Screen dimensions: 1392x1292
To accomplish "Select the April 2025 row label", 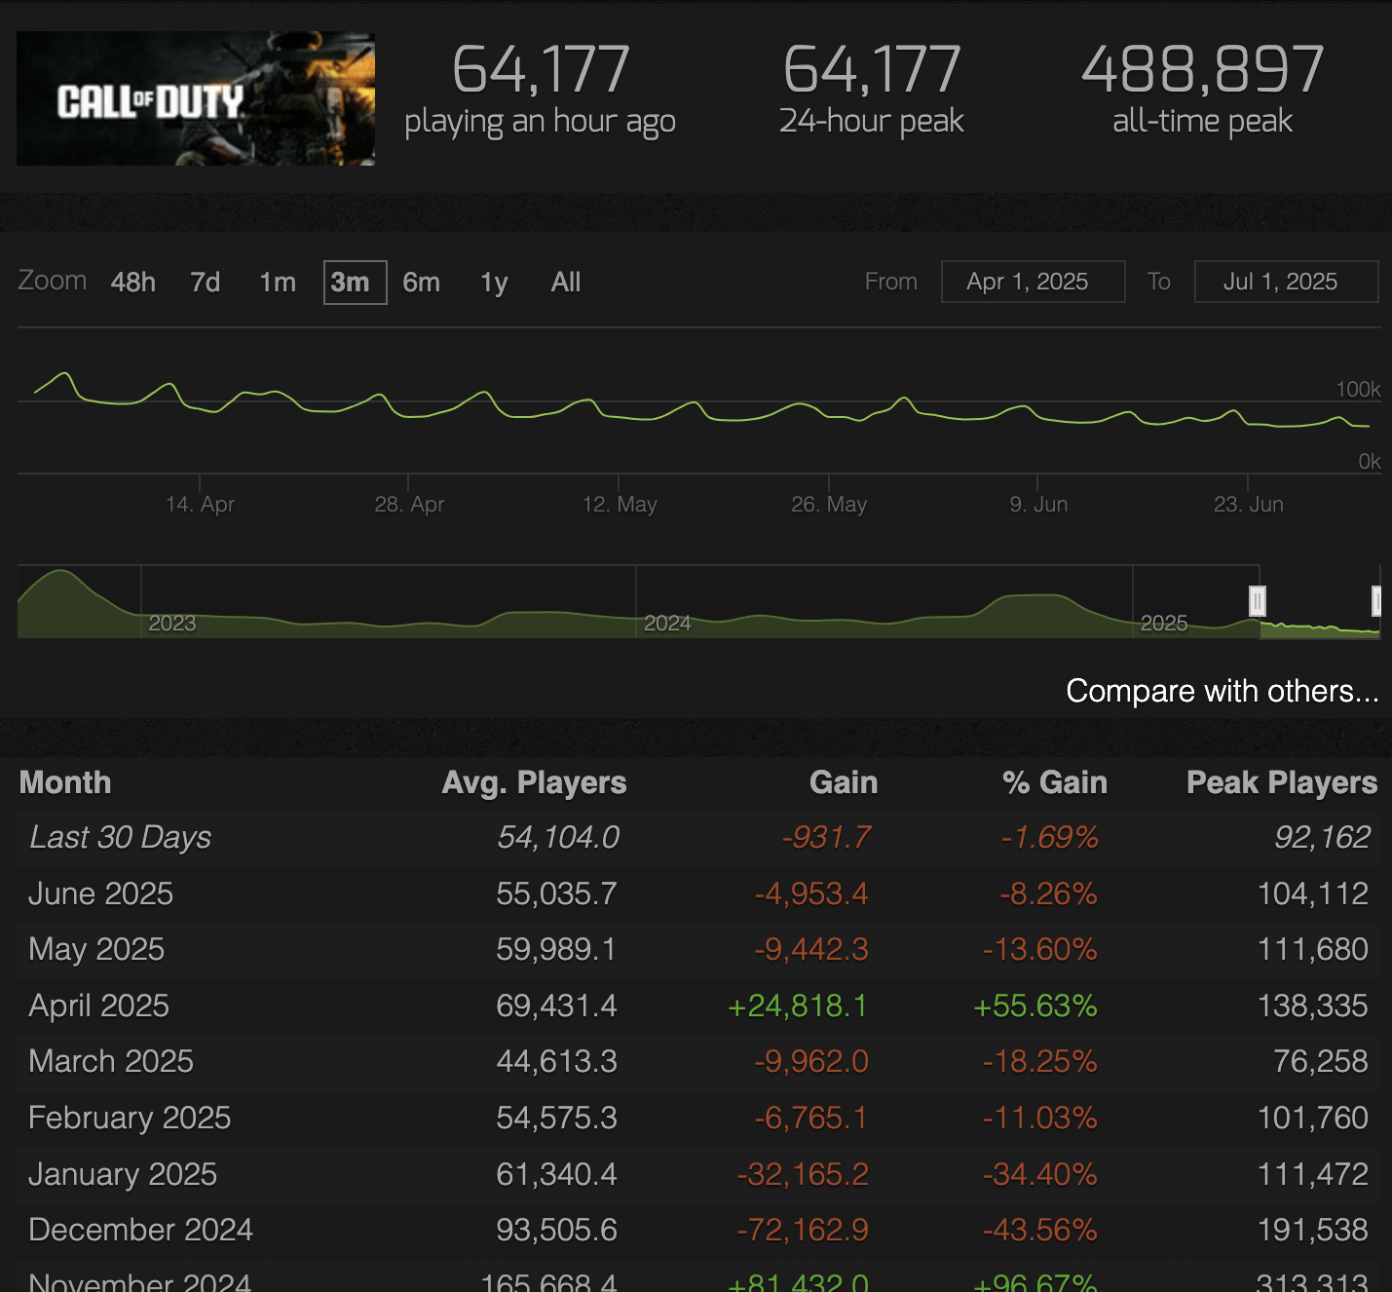I will pyautogui.click(x=98, y=1006).
